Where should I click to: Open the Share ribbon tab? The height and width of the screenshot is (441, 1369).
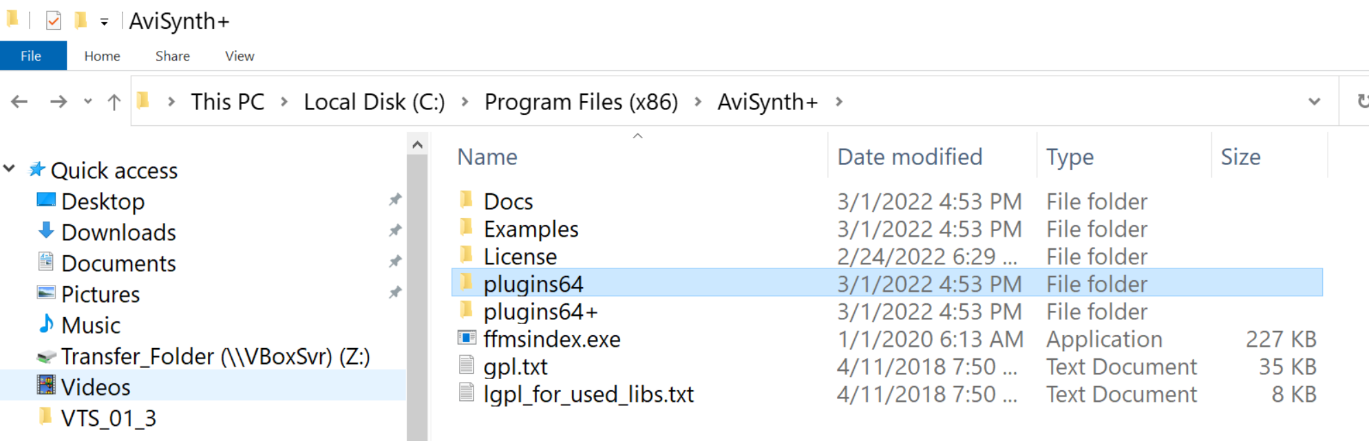coord(173,56)
